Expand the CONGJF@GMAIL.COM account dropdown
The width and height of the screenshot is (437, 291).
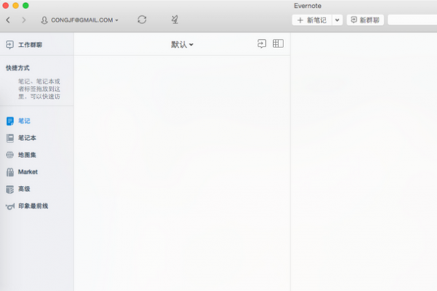click(80, 20)
